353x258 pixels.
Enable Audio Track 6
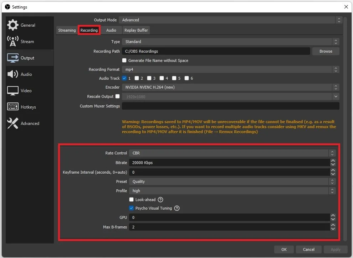point(186,78)
